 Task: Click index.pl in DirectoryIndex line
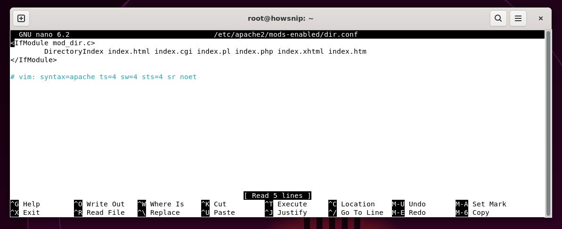coord(213,52)
